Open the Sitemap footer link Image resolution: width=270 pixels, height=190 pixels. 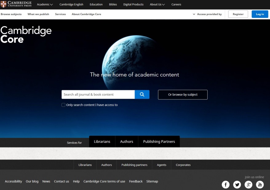point(152,181)
